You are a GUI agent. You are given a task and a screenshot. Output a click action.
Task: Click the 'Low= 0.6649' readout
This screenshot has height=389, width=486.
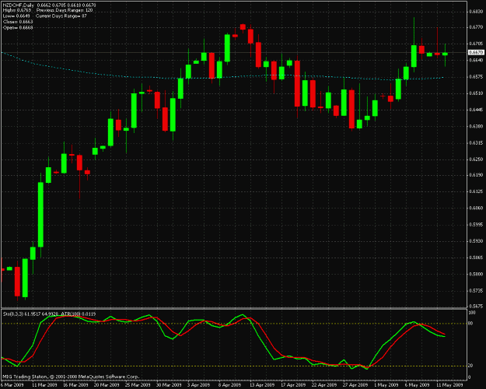tap(16, 16)
